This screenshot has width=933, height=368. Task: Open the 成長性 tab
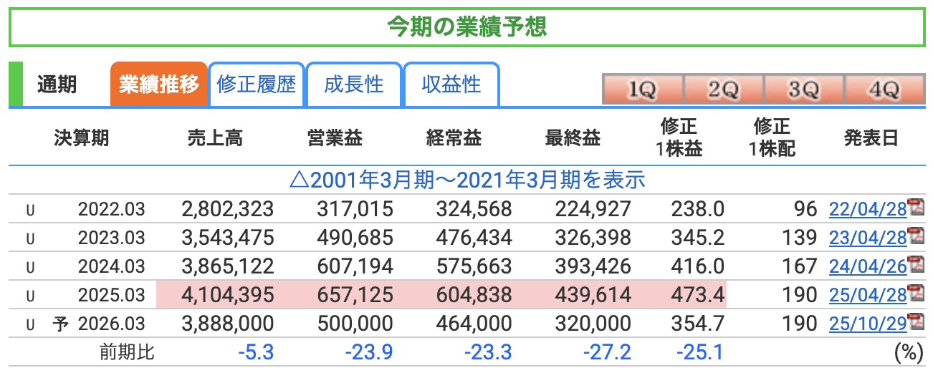354,84
